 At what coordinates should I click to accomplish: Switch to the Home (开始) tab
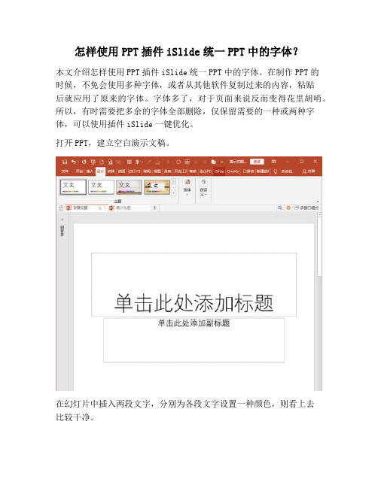[x=80, y=171]
